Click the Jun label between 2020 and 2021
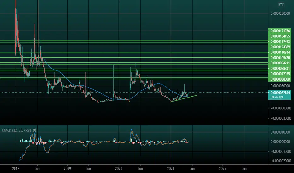 [140, 169]
